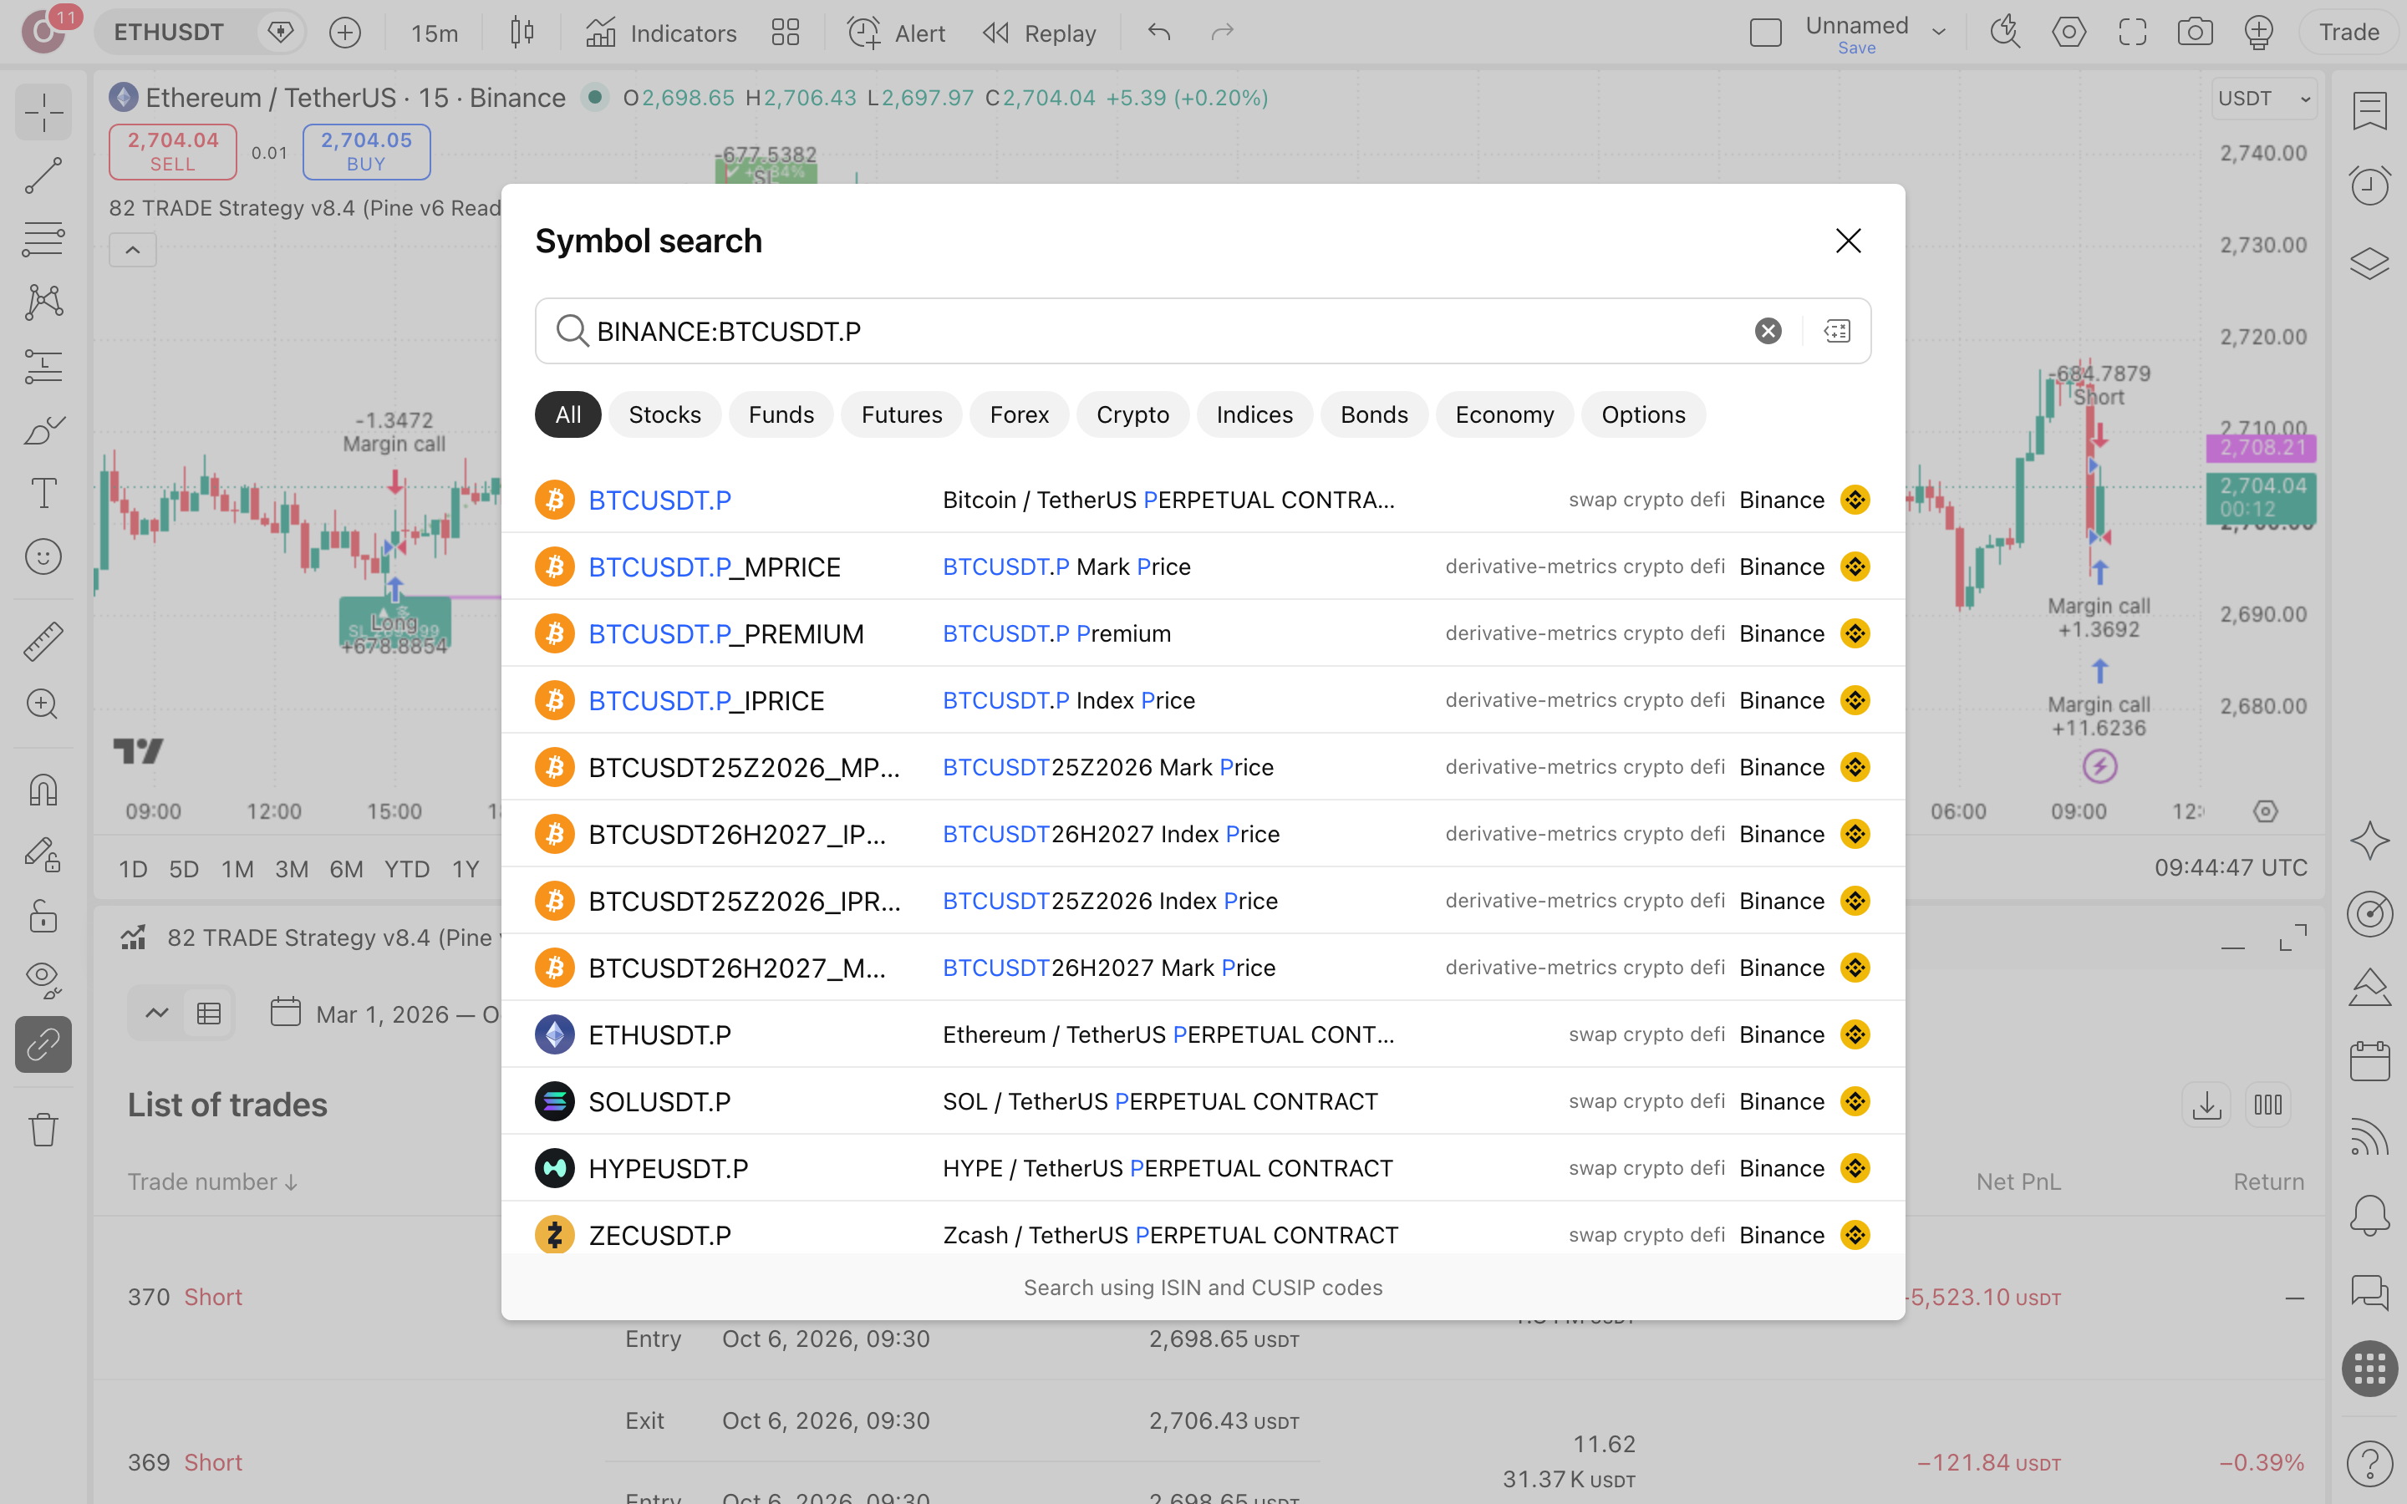Open the Indicators menu

[661, 33]
